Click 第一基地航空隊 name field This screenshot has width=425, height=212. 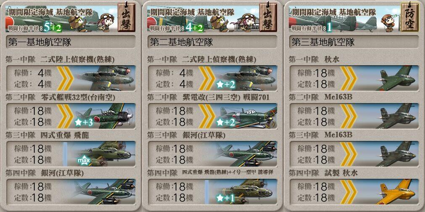coord(71,42)
